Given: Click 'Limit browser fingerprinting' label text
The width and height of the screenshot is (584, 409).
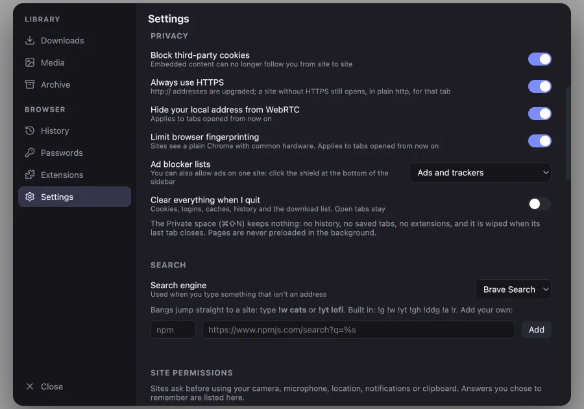Looking at the screenshot, I should [204, 137].
